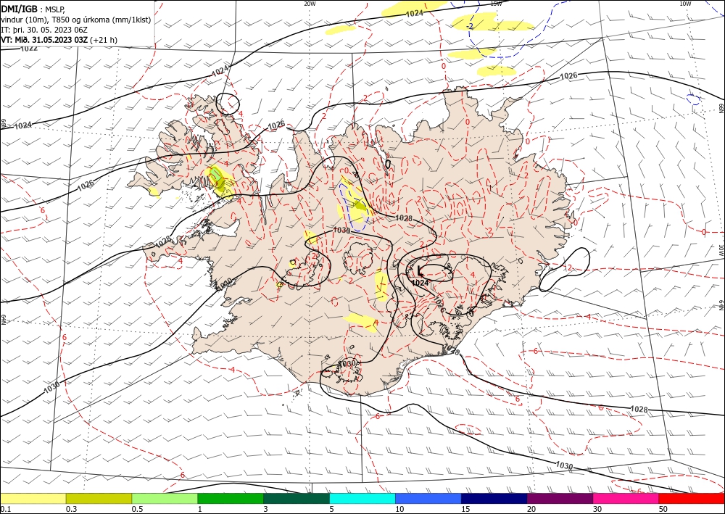
Task: Click the magenta 30 mm legend swatch
Action: pyautogui.click(x=626, y=498)
